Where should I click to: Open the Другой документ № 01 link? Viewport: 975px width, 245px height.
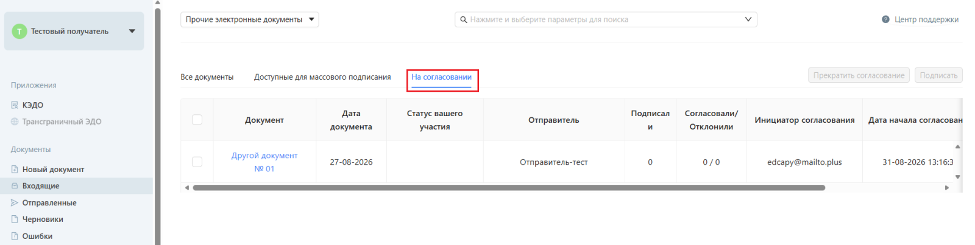pyautogui.click(x=264, y=162)
